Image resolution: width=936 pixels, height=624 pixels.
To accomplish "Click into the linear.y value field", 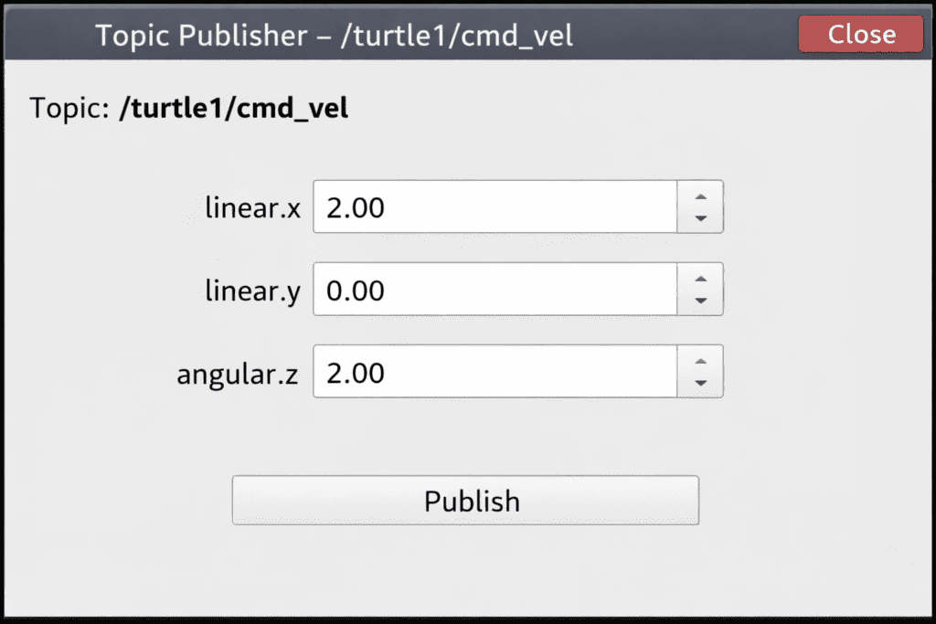I will [x=494, y=290].
